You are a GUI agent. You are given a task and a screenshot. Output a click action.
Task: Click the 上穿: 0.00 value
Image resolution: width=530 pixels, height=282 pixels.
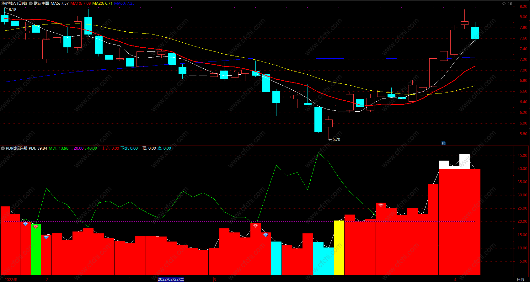[110, 148]
